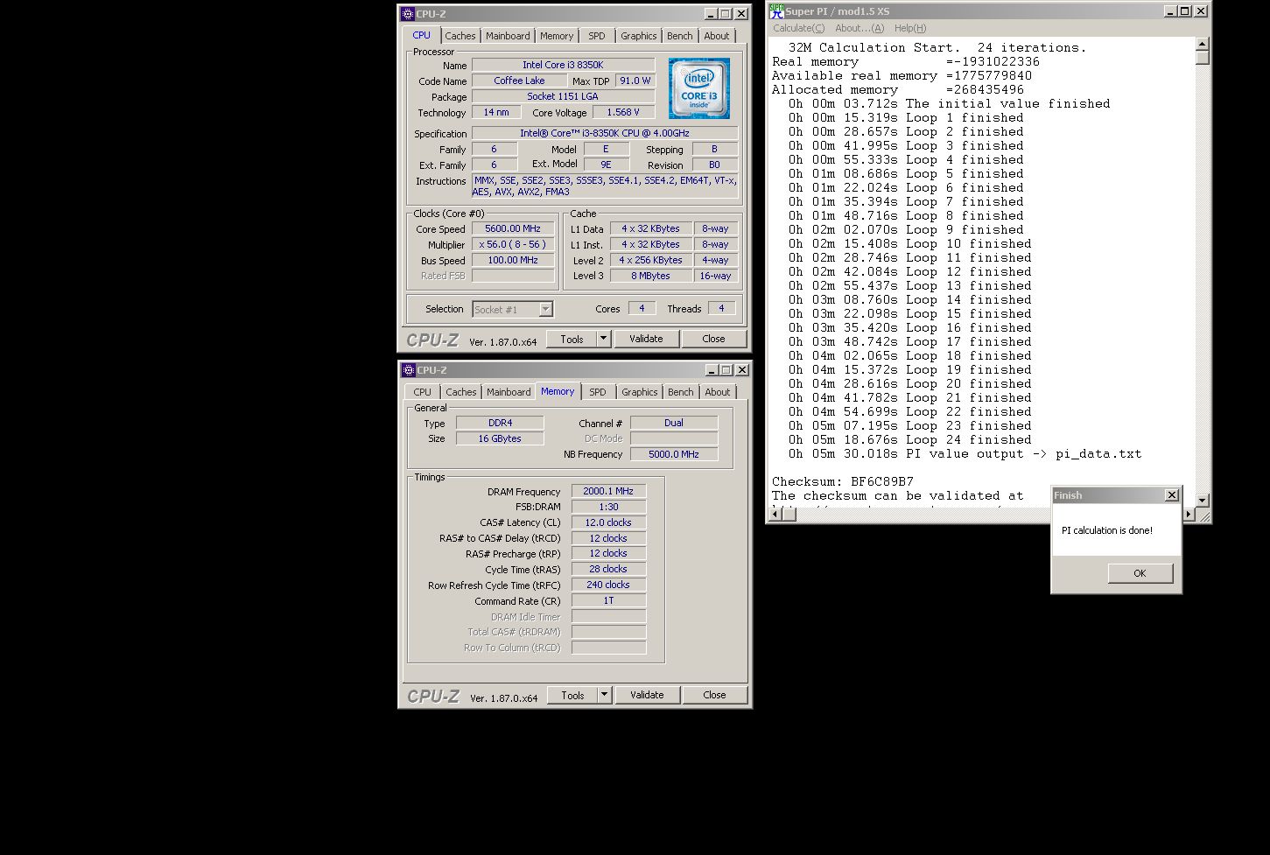The height and width of the screenshot is (855, 1270).
Task: Click the tRFC 240 clocks value
Action: pyautogui.click(x=608, y=585)
